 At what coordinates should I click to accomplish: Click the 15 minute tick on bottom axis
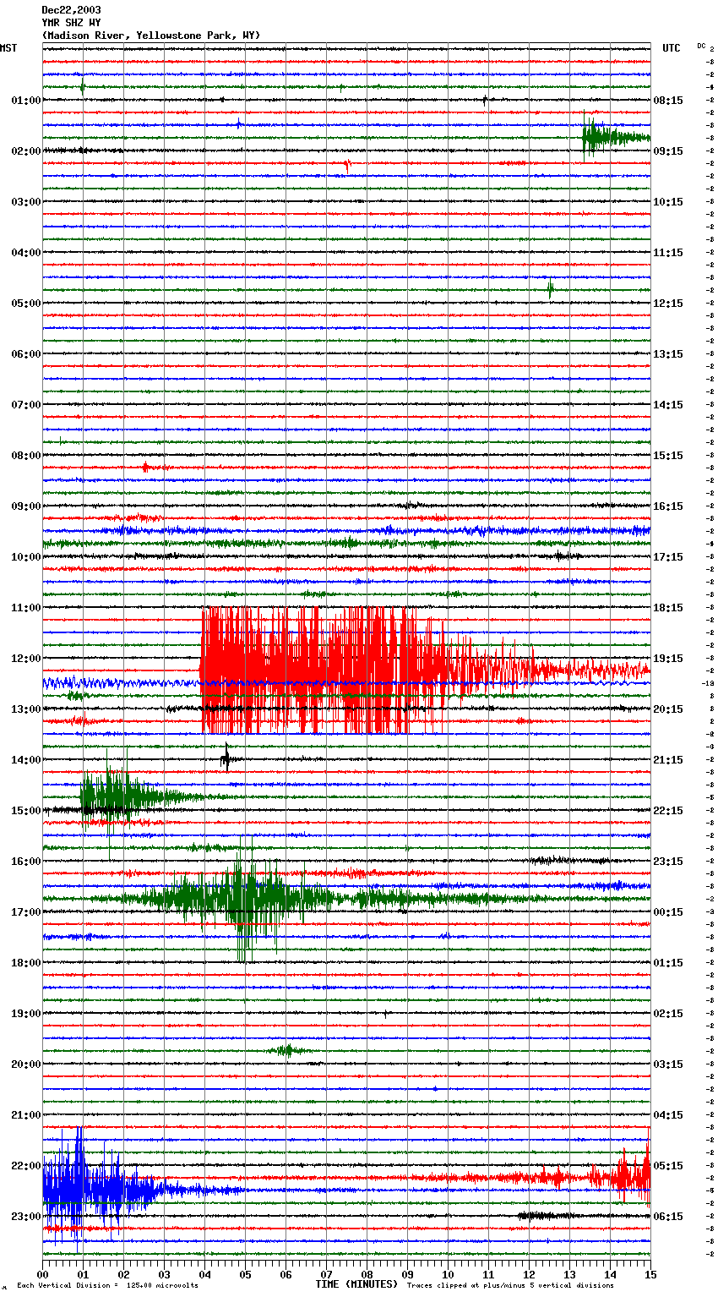(650, 1274)
